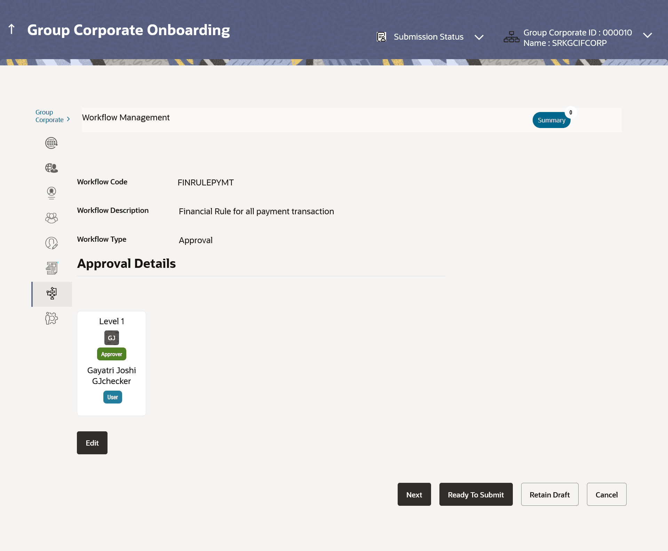This screenshot has width=668, height=551.
Task: Expand the Group Corporate ID chevron
Action: pyautogui.click(x=647, y=35)
